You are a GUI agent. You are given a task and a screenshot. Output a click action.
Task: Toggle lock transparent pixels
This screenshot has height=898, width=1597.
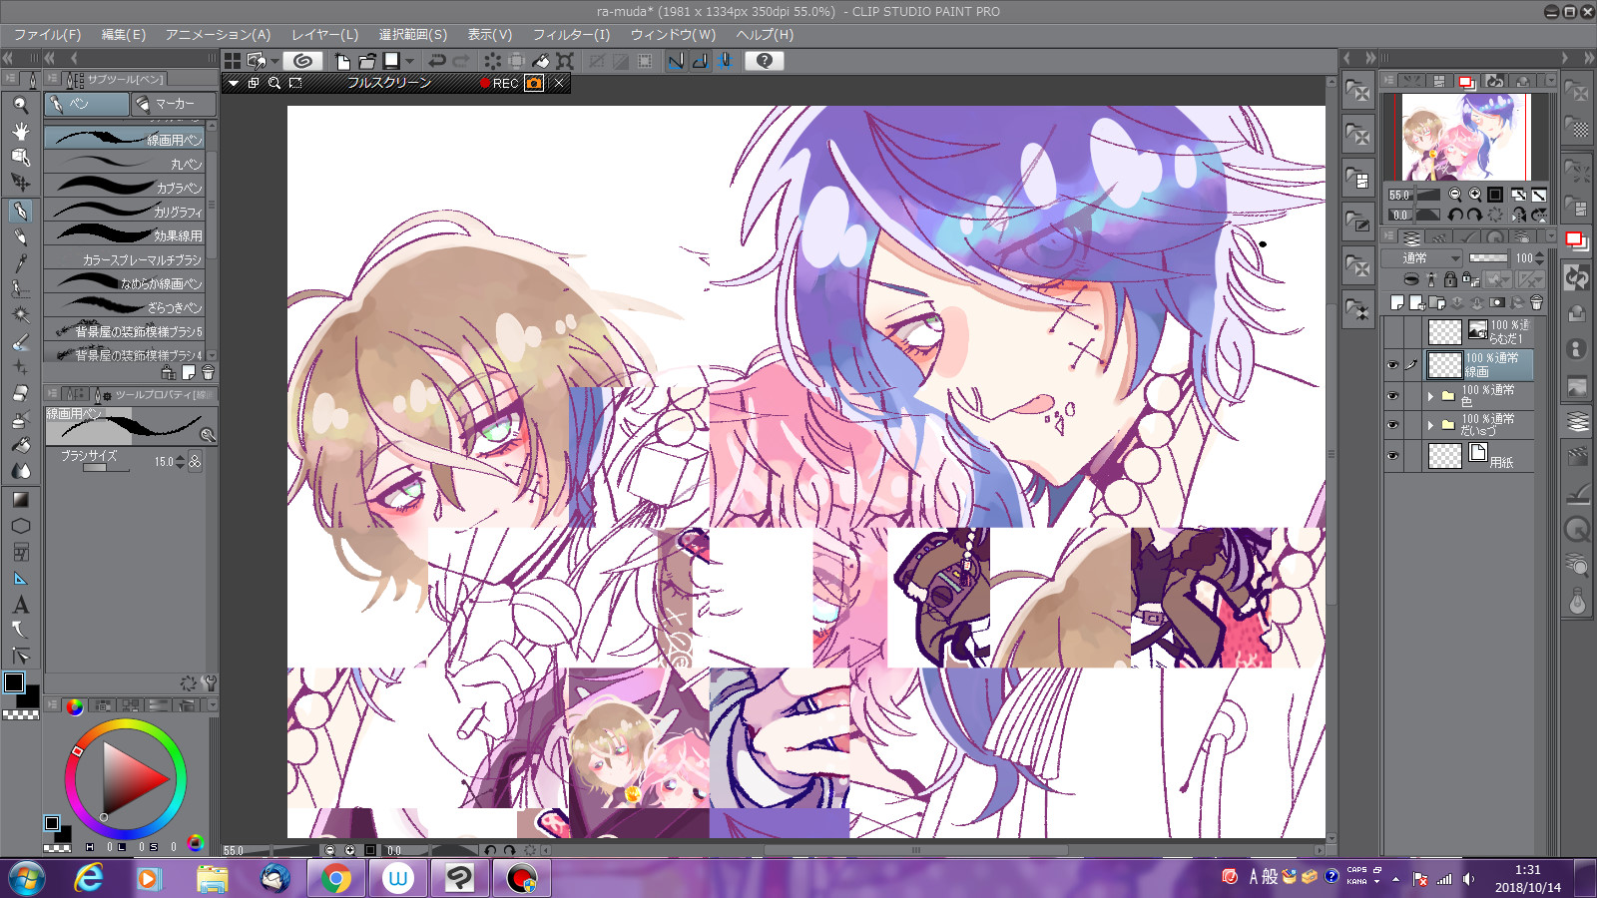pyautogui.click(x=1470, y=279)
